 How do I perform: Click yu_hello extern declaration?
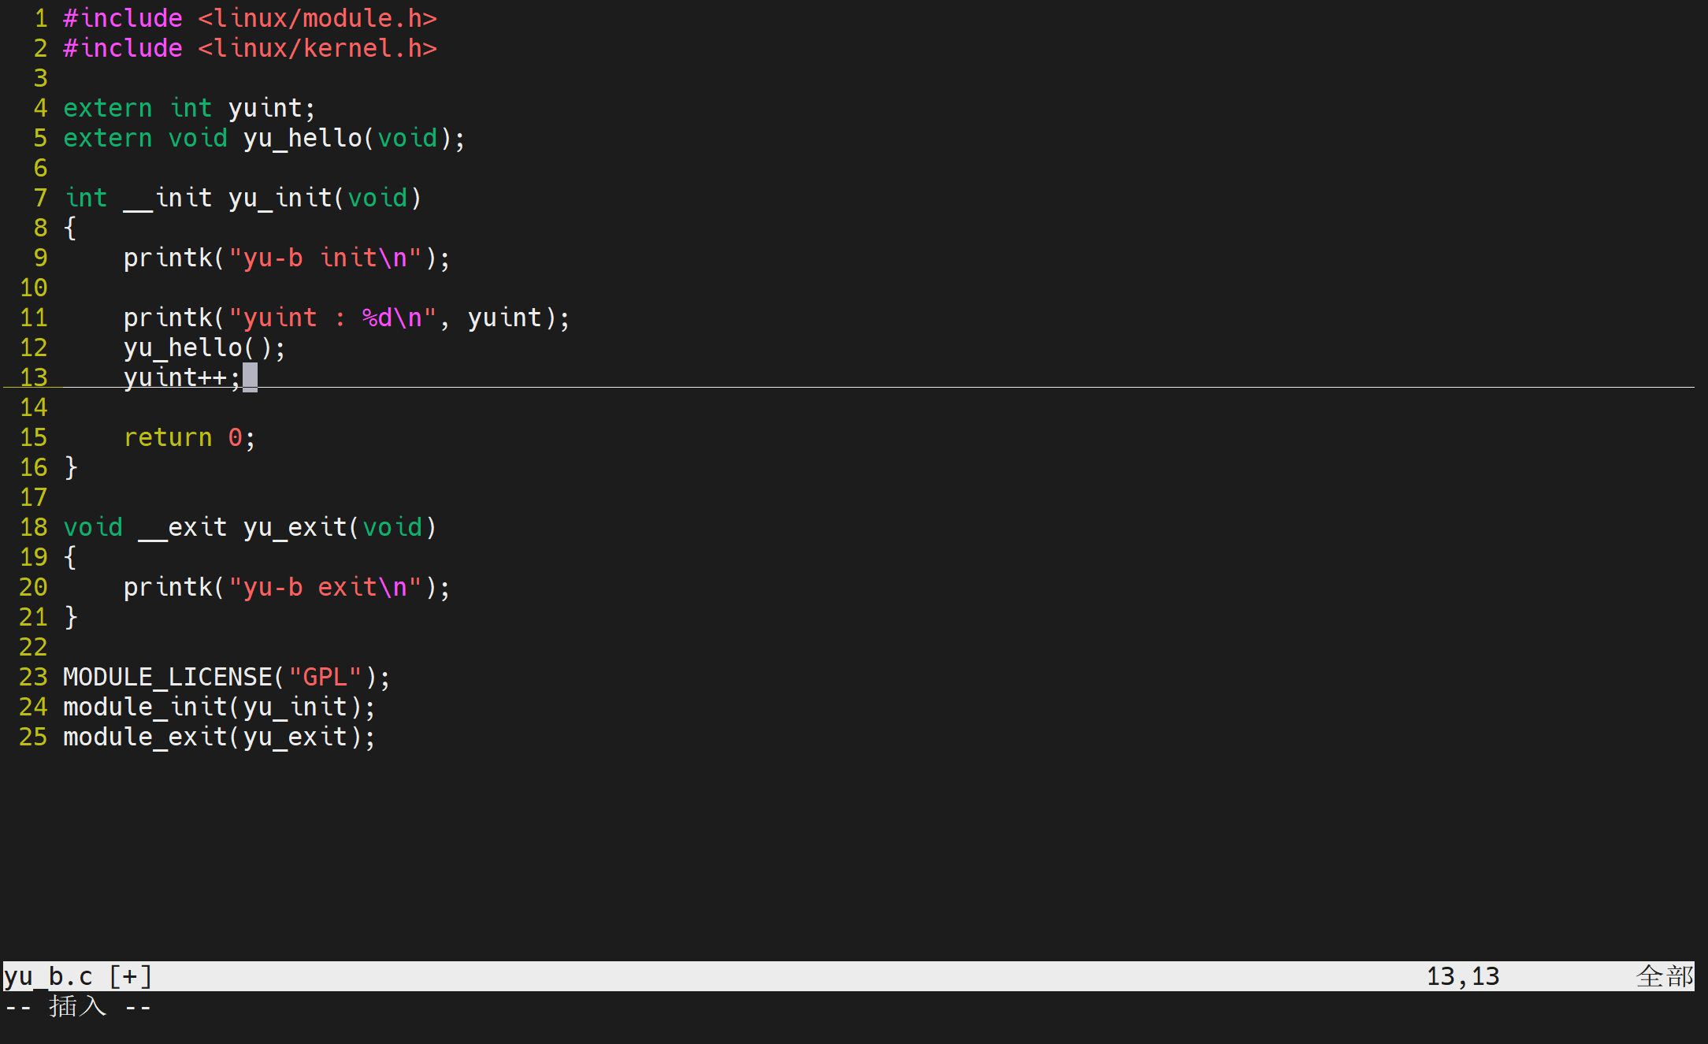click(302, 138)
